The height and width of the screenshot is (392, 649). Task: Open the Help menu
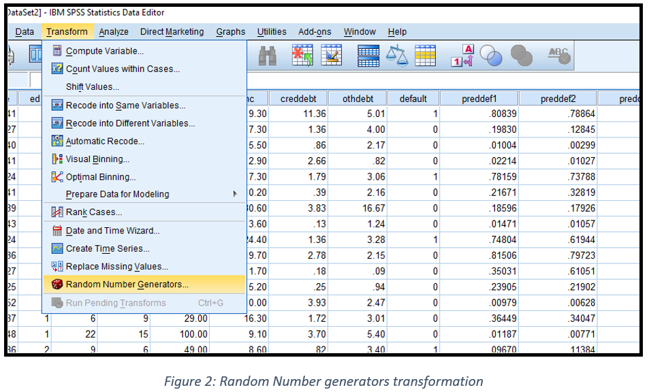[x=397, y=31]
